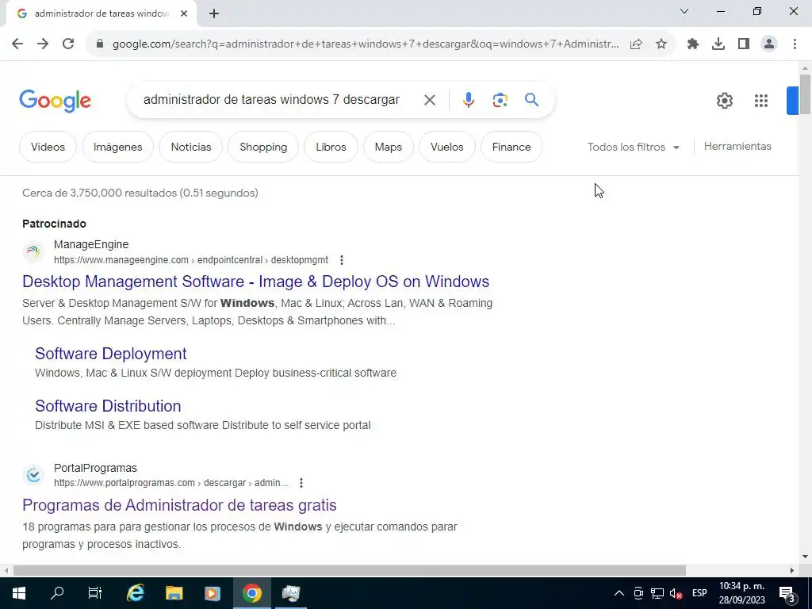Click the Google logo
The height and width of the screenshot is (609, 812).
coord(55,101)
